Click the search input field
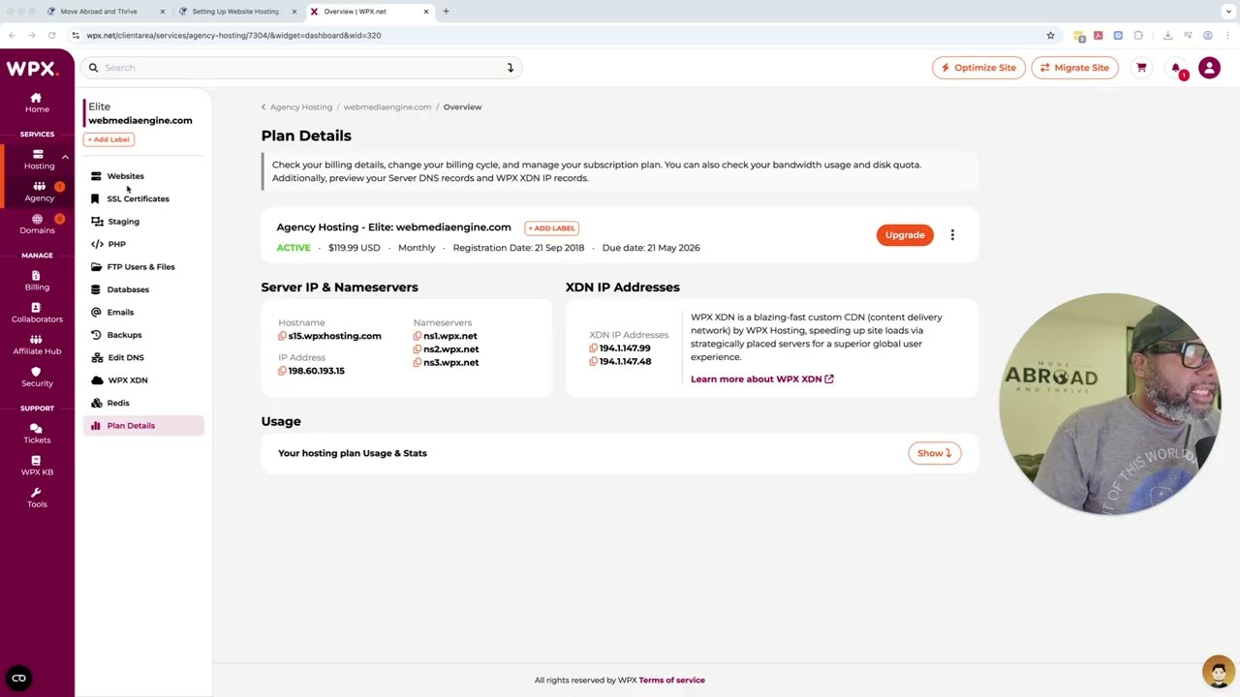 (300, 68)
